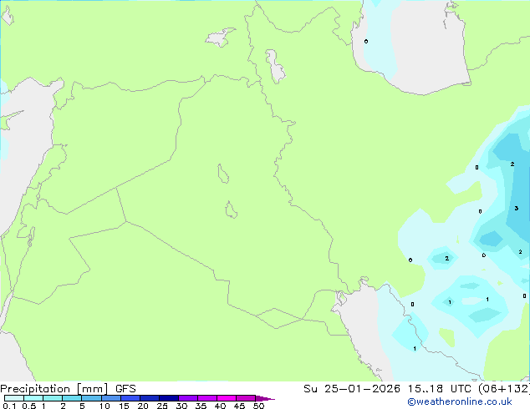530x409 pixels.
Task: Pick the 0.5–1 mm legend swatch
Action: [33, 398]
